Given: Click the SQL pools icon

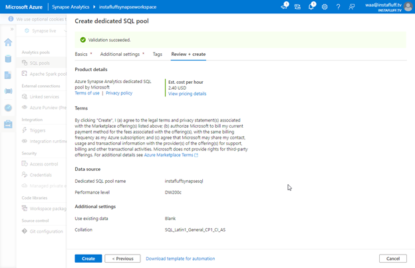Looking at the screenshot, I should [x=25, y=63].
